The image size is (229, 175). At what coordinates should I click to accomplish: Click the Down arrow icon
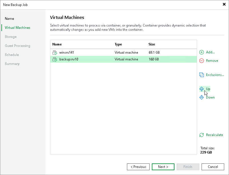(x=202, y=97)
